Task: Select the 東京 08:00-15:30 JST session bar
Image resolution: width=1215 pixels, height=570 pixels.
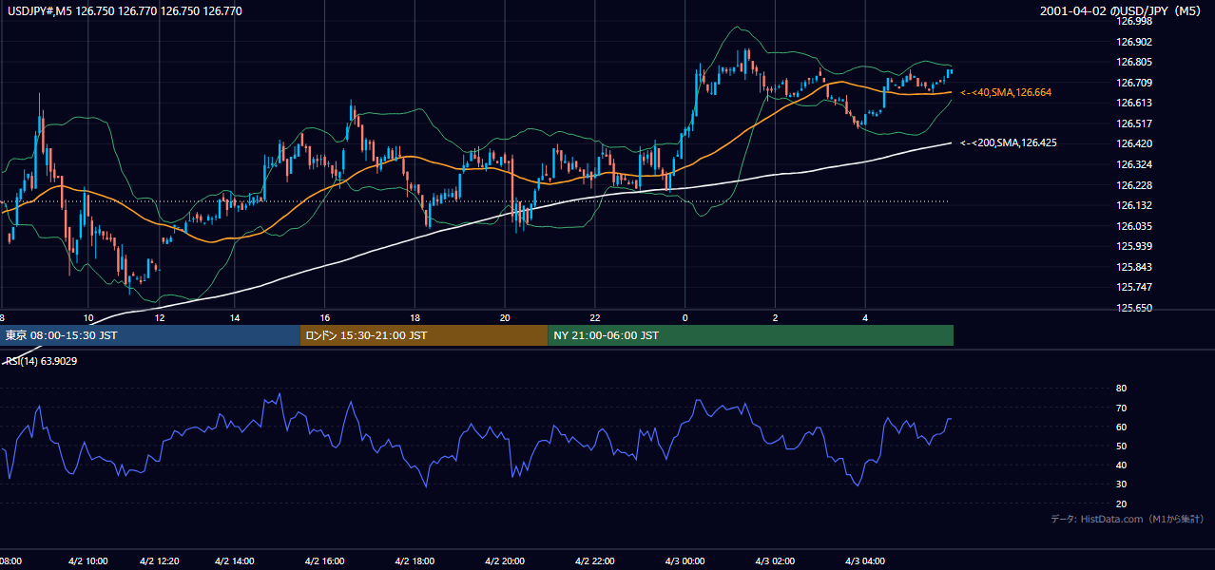Action: 149,335
